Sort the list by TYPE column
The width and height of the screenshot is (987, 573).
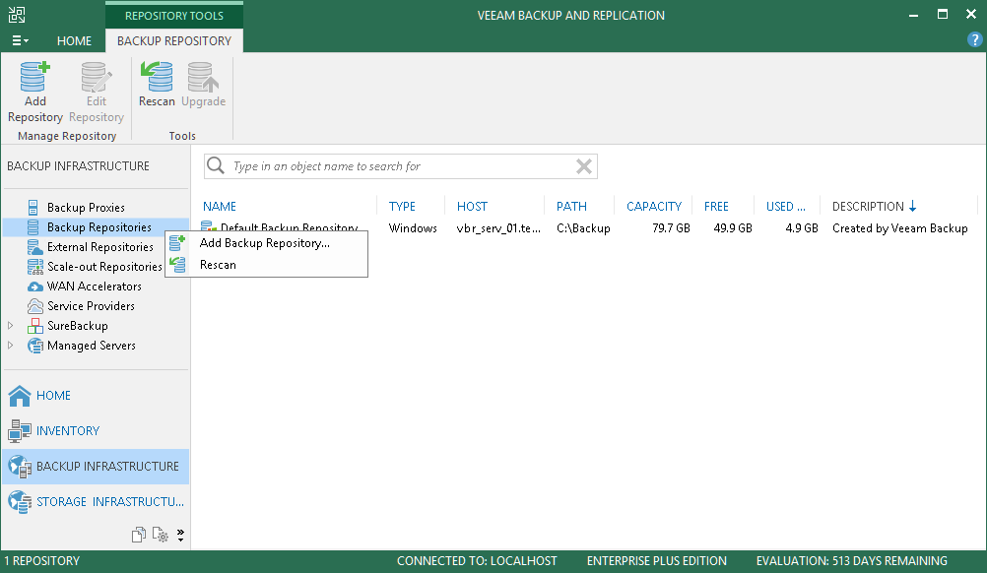[402, 207]
